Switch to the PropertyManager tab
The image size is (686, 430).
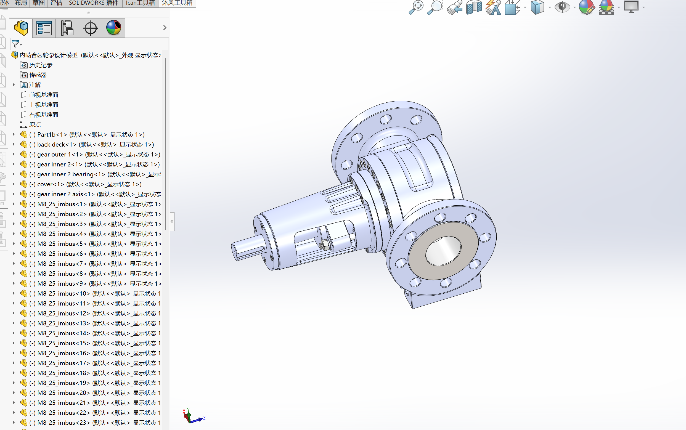(44, 28)
